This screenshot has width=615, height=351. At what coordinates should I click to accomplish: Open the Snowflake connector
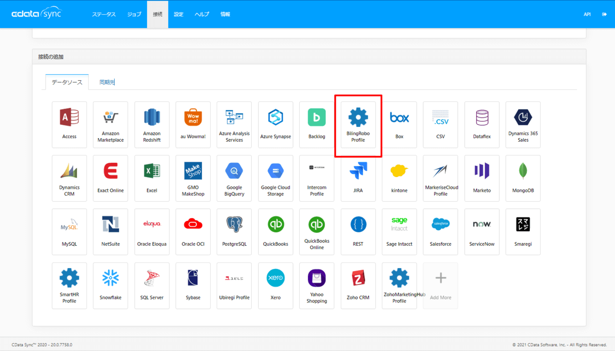tap(110, 286)
